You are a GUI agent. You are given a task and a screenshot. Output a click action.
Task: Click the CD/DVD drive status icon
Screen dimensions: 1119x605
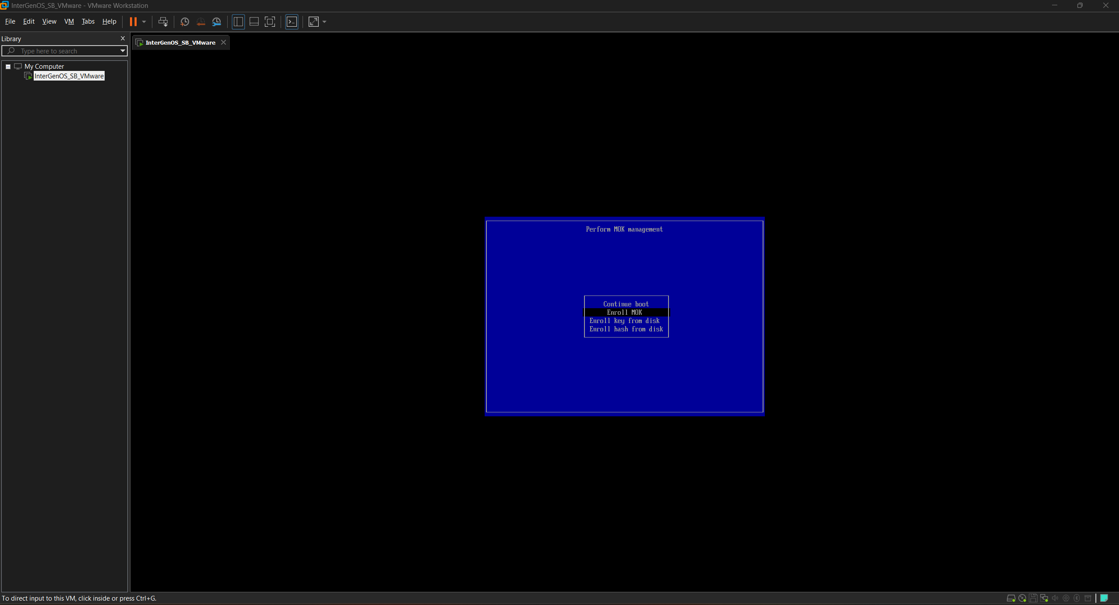coord(1022,598)
